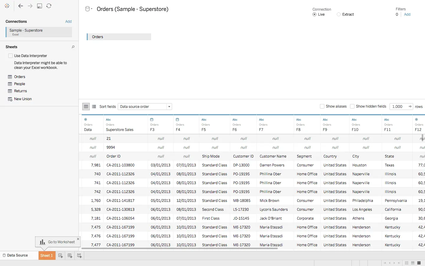This screenshot has width=425, height=266.
Task: Search sheets with magnifier icon
Action: tap(73, 47)
